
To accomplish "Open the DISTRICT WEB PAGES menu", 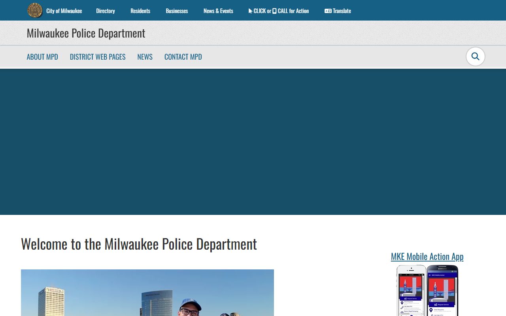I will pyautogui.click(x=98, y=57).
